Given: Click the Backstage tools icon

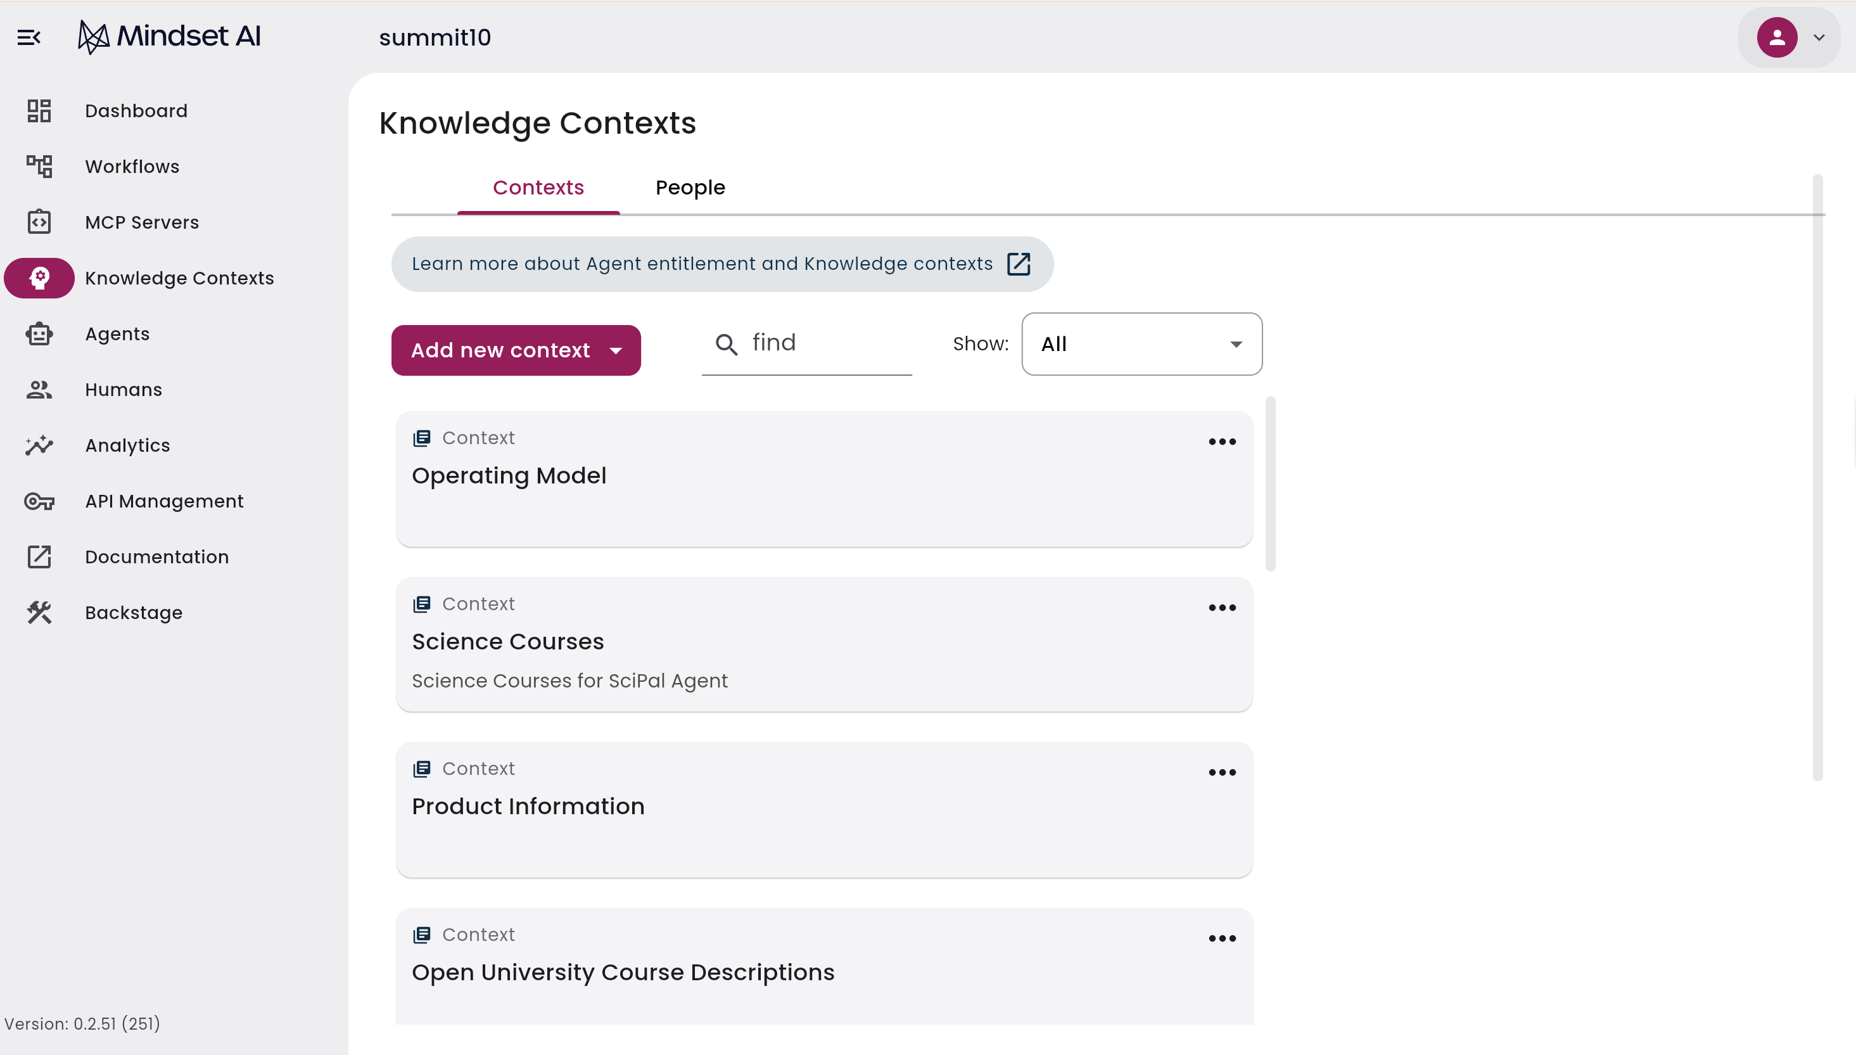Looking at the screenshot, I should [x=39, y=613].
